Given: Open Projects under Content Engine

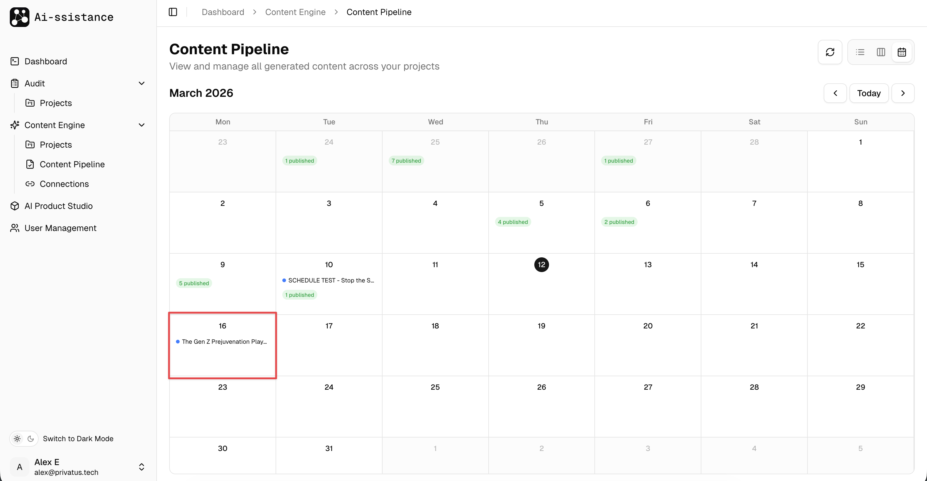Looking at the screenshot, I should [56, 145].
